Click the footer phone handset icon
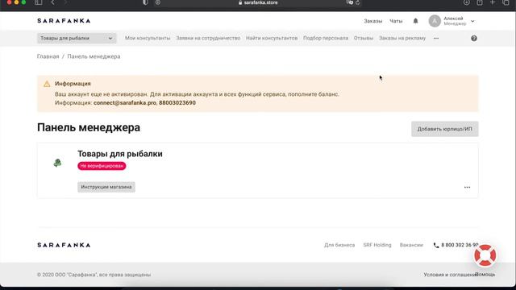Viewport: 516px width, 290px height. [x=436, y=245]
